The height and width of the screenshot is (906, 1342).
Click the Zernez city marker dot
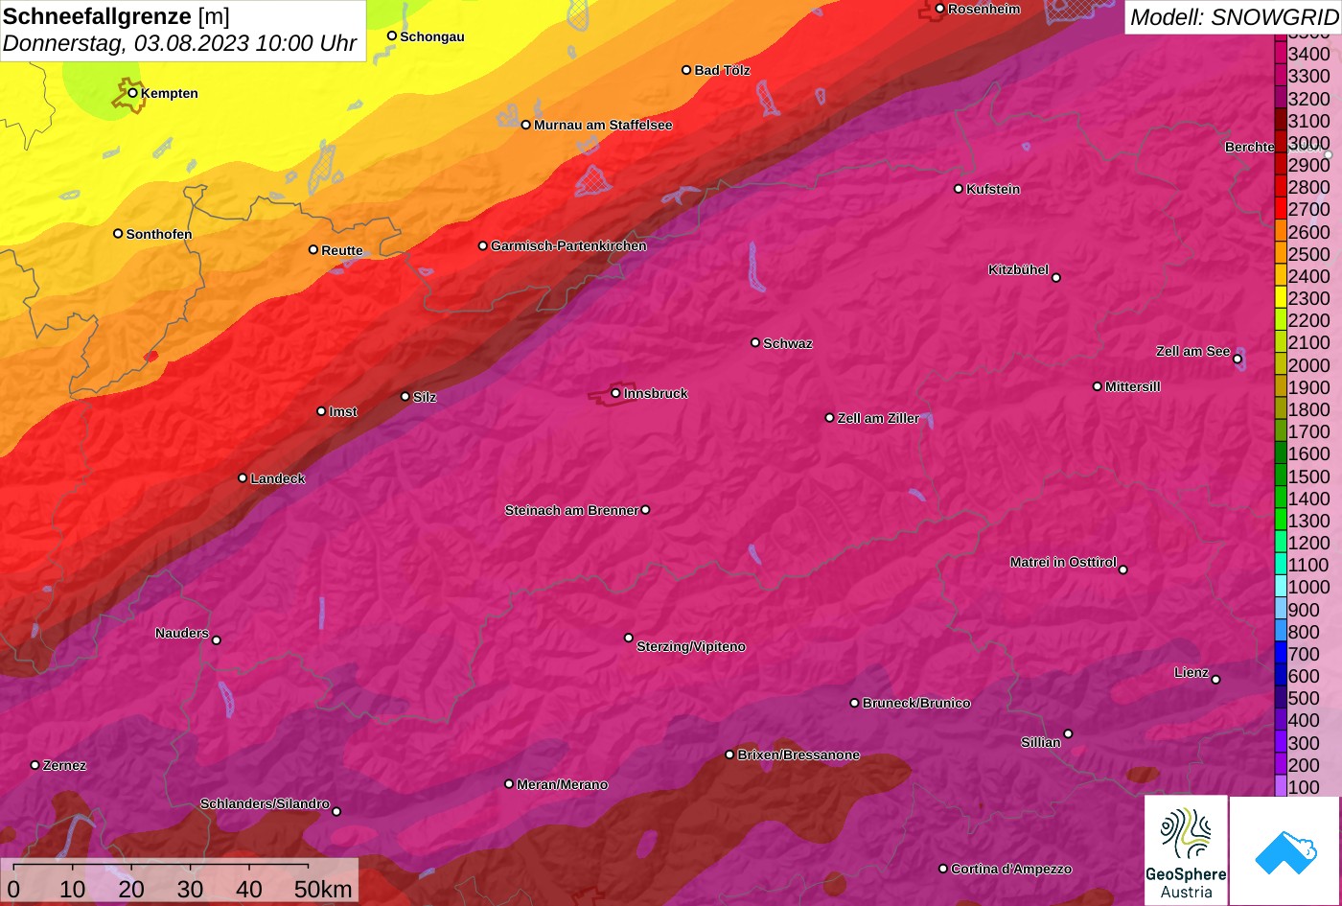point(35,765)
